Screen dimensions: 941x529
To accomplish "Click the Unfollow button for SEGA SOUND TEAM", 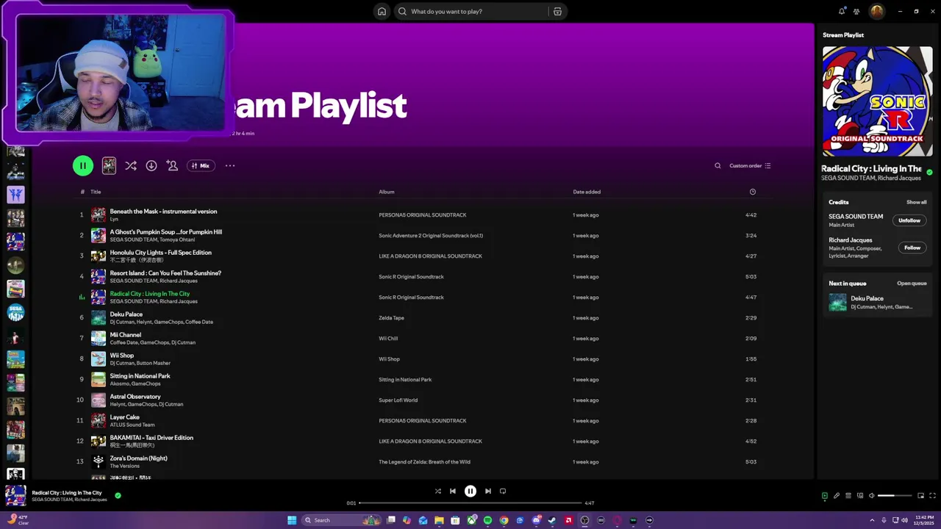I will (909, 220).
